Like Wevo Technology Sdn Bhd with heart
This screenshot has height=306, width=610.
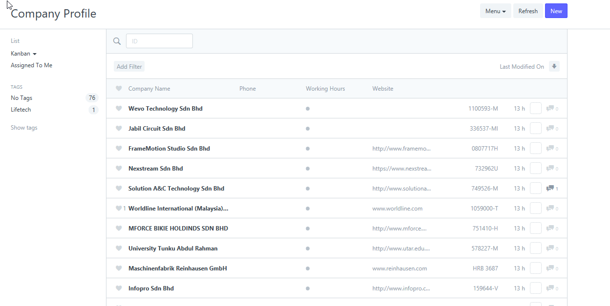[x=119, y=109]
